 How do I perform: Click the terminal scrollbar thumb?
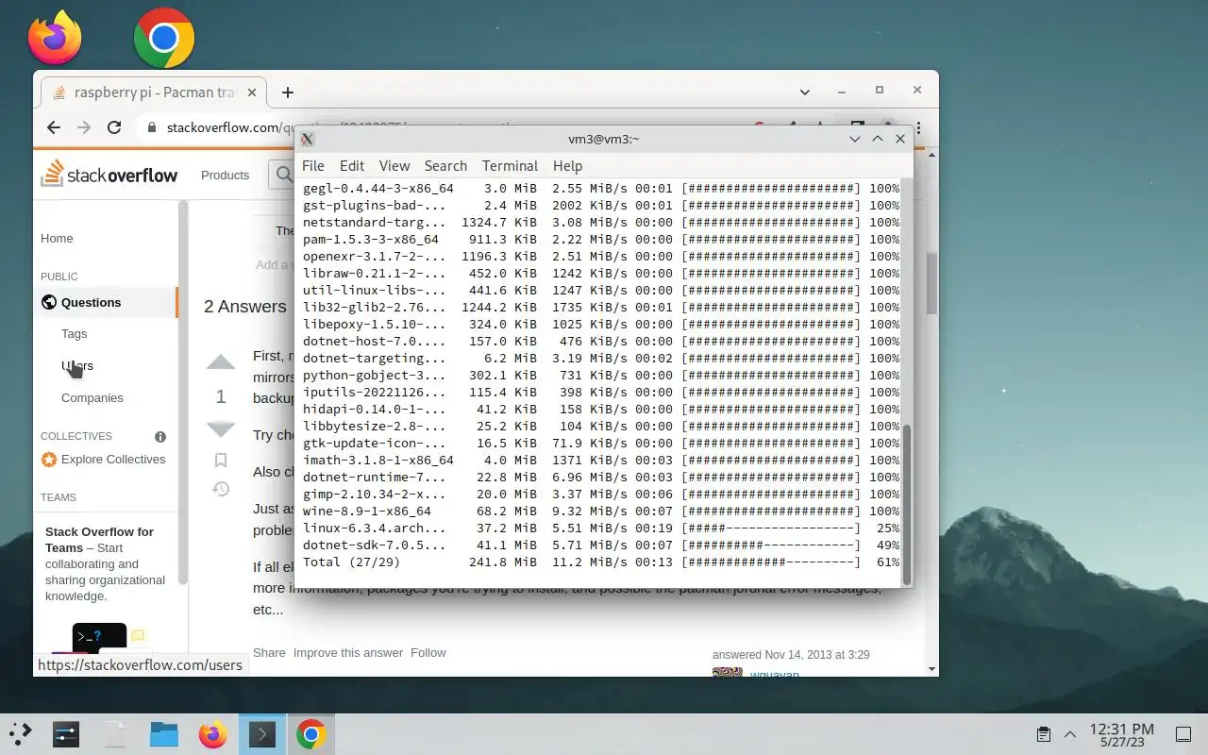coord(907,504)
